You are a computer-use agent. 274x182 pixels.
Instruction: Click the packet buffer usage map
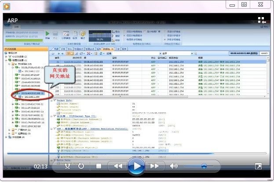click(100, 36)
